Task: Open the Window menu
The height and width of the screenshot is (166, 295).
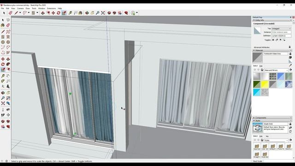Action: [41, 8]
